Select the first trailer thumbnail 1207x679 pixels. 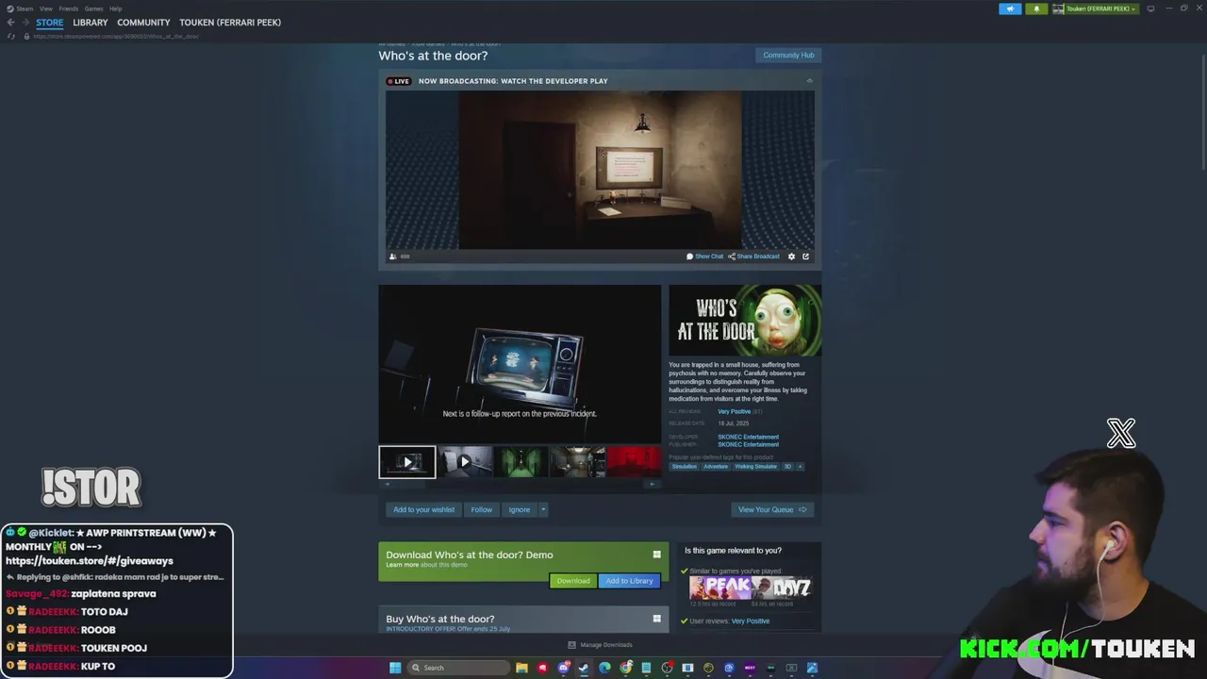click(x=407, y=462)
